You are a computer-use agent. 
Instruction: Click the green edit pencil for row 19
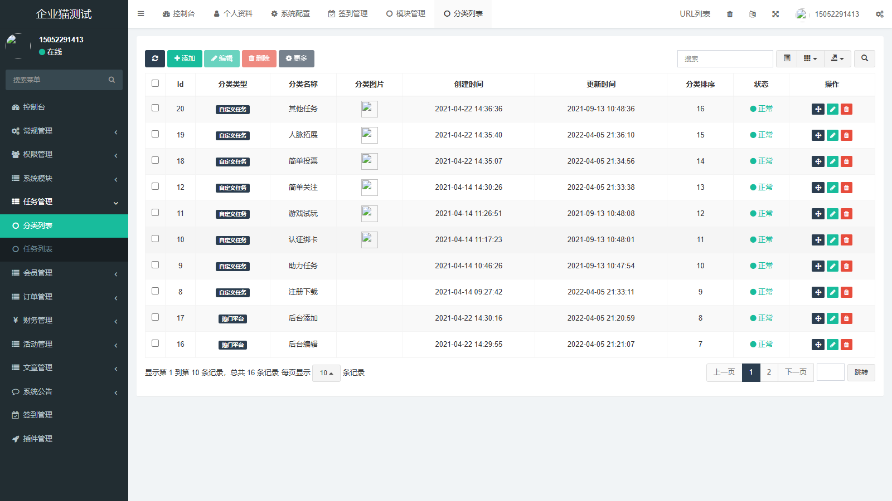click(x=832, y=135)
